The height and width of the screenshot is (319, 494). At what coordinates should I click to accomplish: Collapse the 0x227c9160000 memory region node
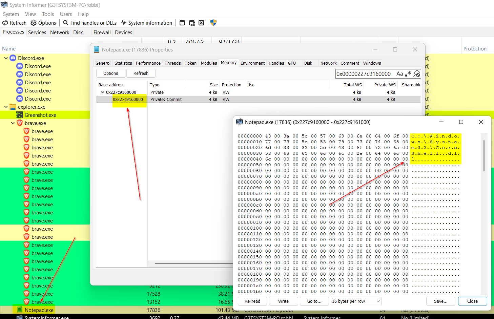[102, 92]
